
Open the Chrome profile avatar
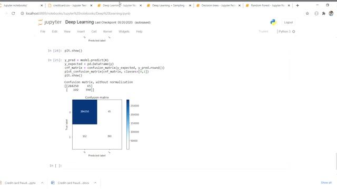point(331,14)
